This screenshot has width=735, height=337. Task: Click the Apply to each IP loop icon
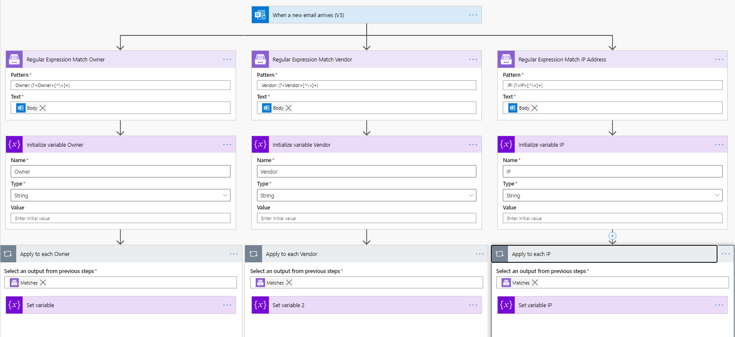coord(499,254)
